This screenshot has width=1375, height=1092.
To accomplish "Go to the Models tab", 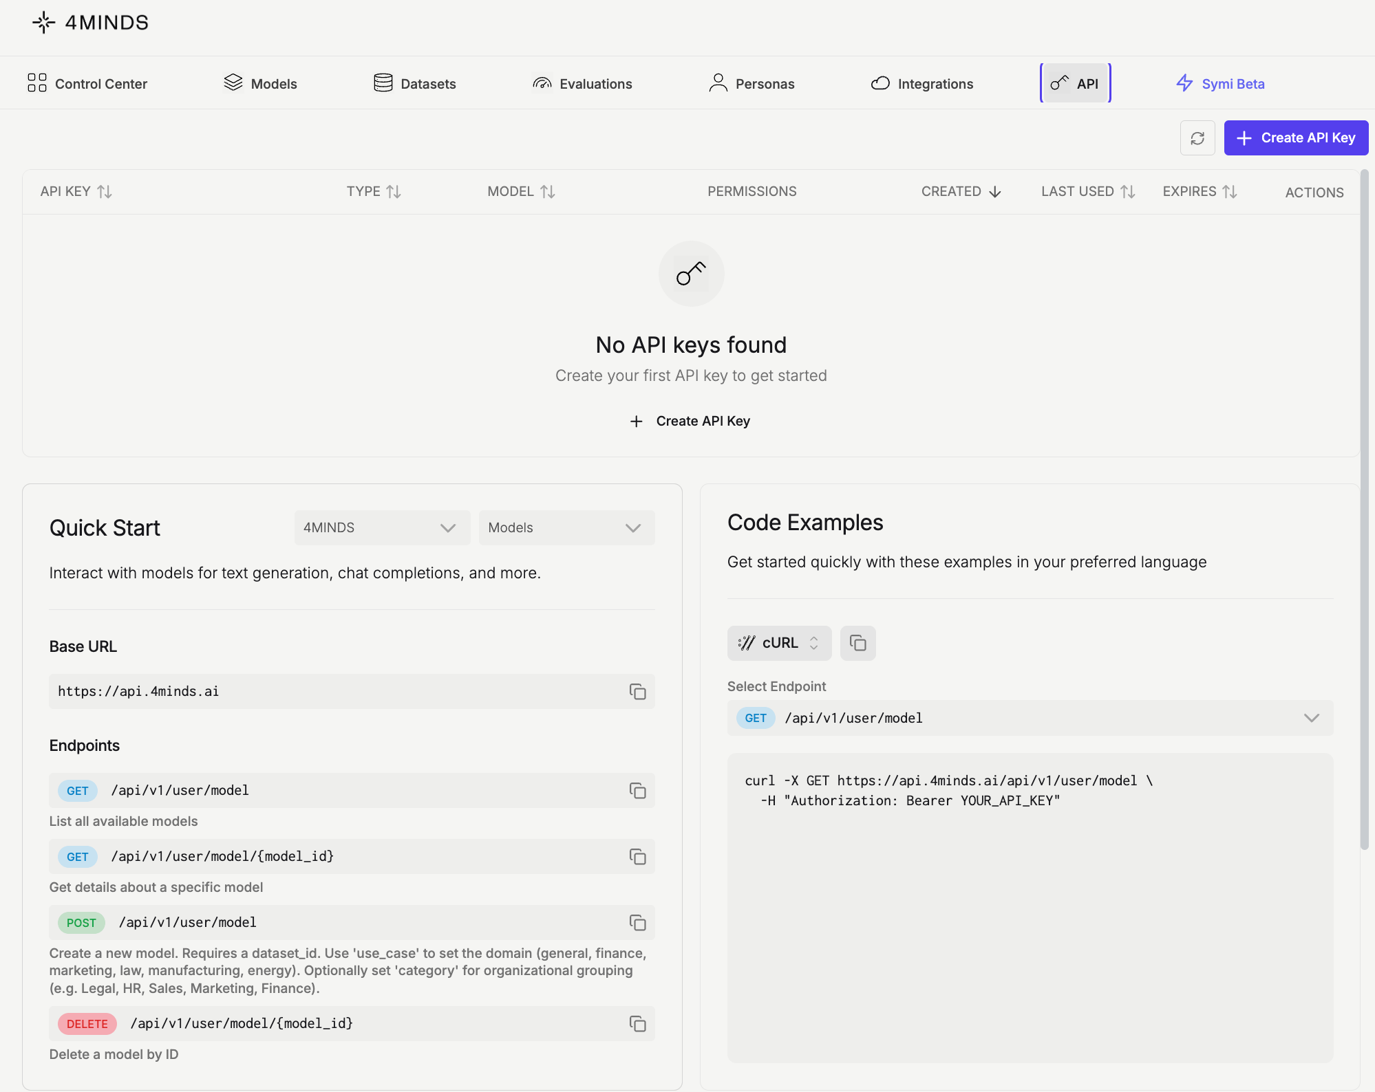I will click(x=260, y=83).
